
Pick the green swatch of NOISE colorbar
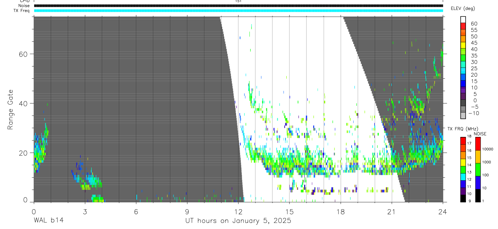[478, 169]
